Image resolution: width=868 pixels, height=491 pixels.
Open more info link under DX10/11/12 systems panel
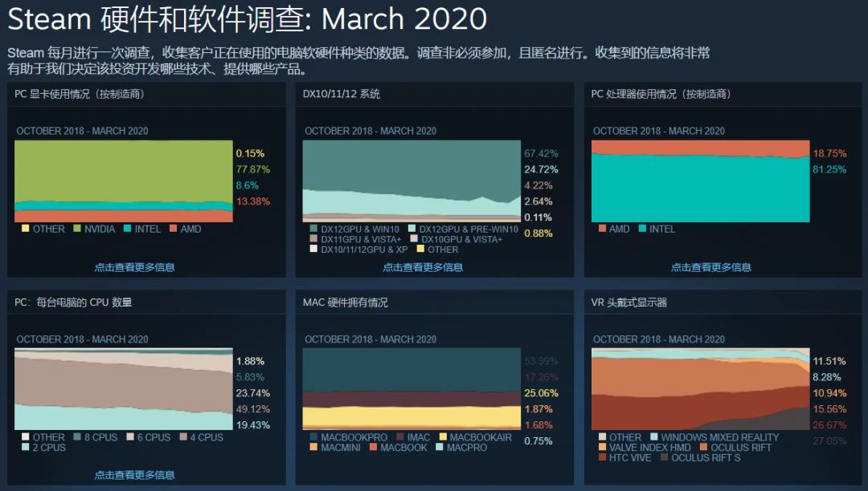coord(423,267)
